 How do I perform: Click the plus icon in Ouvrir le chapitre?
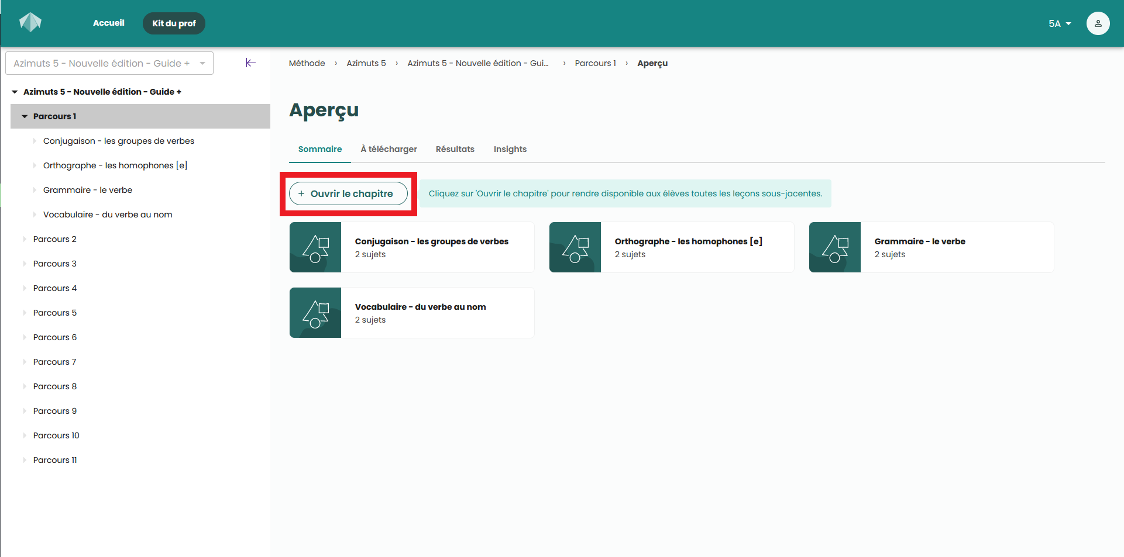coord(301,193)
